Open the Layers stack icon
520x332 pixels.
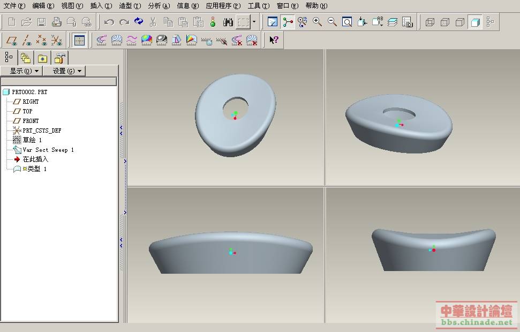point(393,22)
